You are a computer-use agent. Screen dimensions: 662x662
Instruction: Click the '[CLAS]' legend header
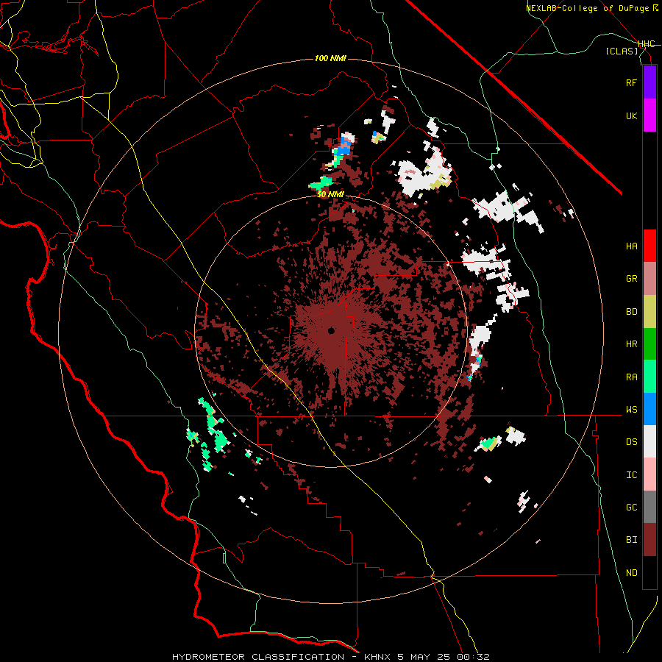622,51
